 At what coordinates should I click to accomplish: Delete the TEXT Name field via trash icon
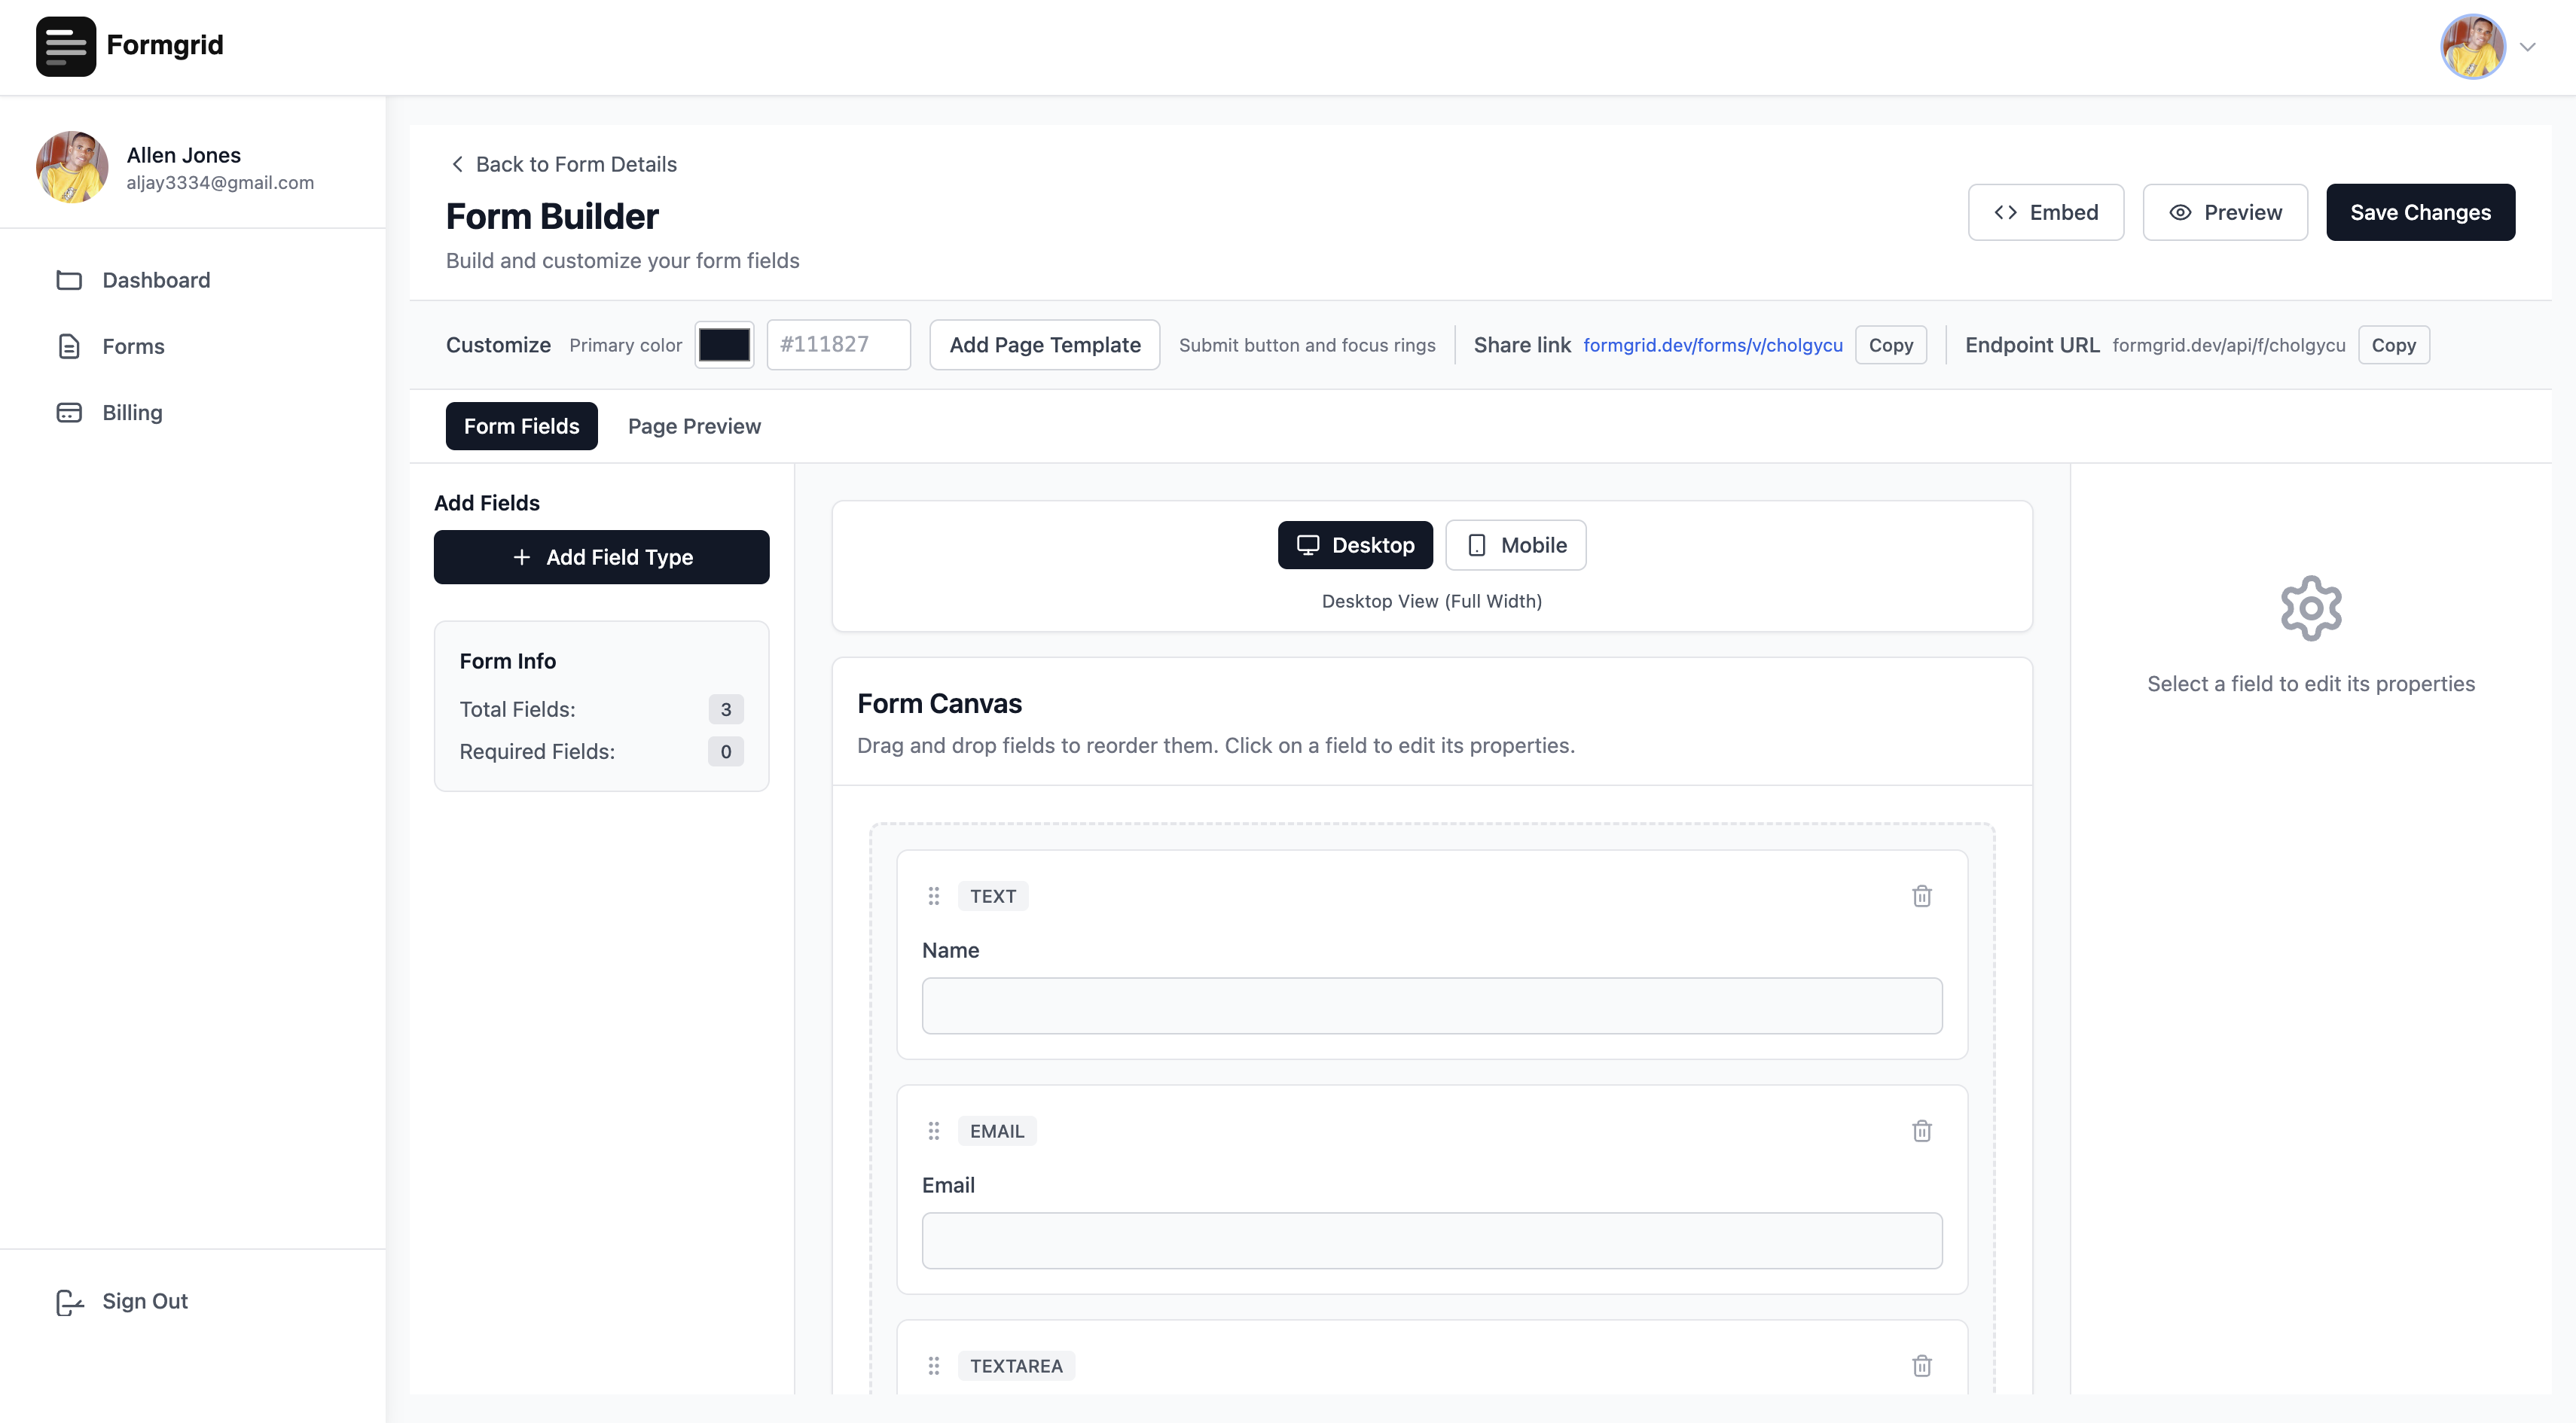[1921, 895]
